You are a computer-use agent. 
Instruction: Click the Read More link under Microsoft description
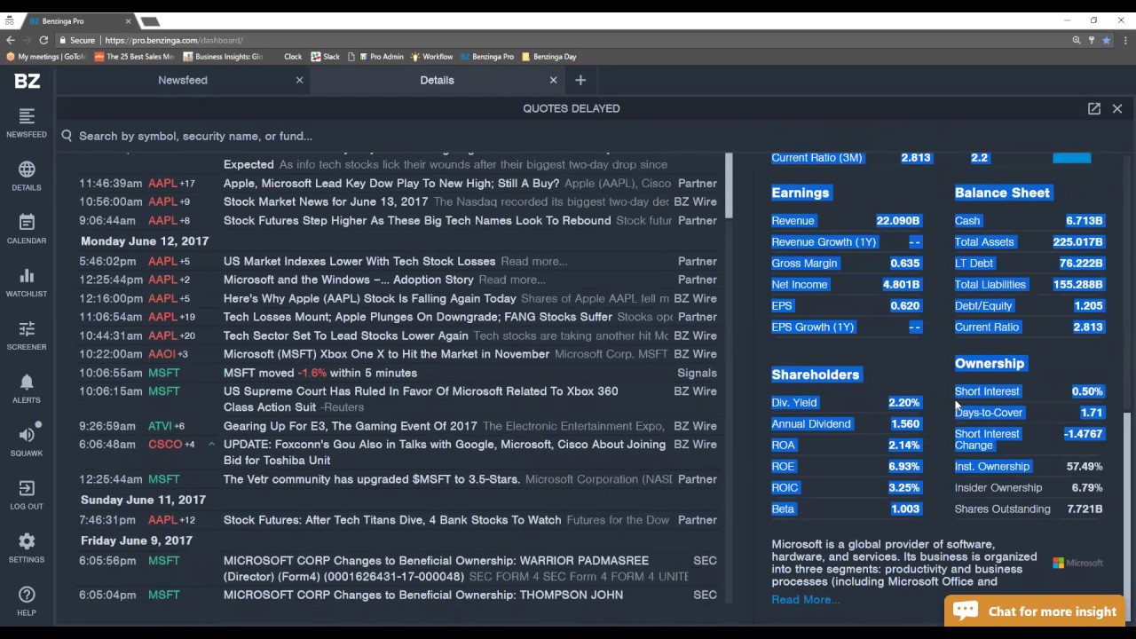pos(805,600)
